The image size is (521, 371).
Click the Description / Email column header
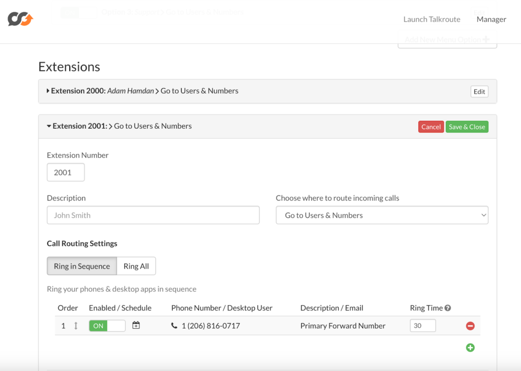point(332,308)
